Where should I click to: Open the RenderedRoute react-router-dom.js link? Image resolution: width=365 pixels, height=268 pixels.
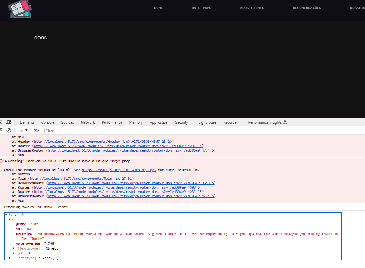[x=131, y=183]
